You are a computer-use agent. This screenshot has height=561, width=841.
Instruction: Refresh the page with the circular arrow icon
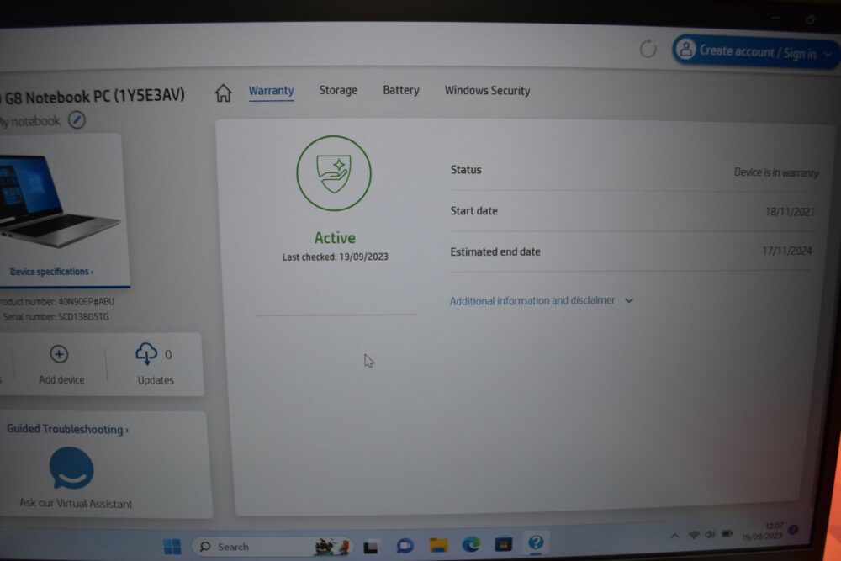(648, 49)
